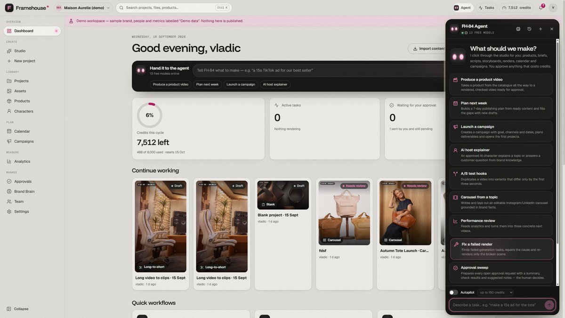This screenshot has width=565, height=318.
Task: Focus the search projects, files, products field
Action: (x=174, y=8)
